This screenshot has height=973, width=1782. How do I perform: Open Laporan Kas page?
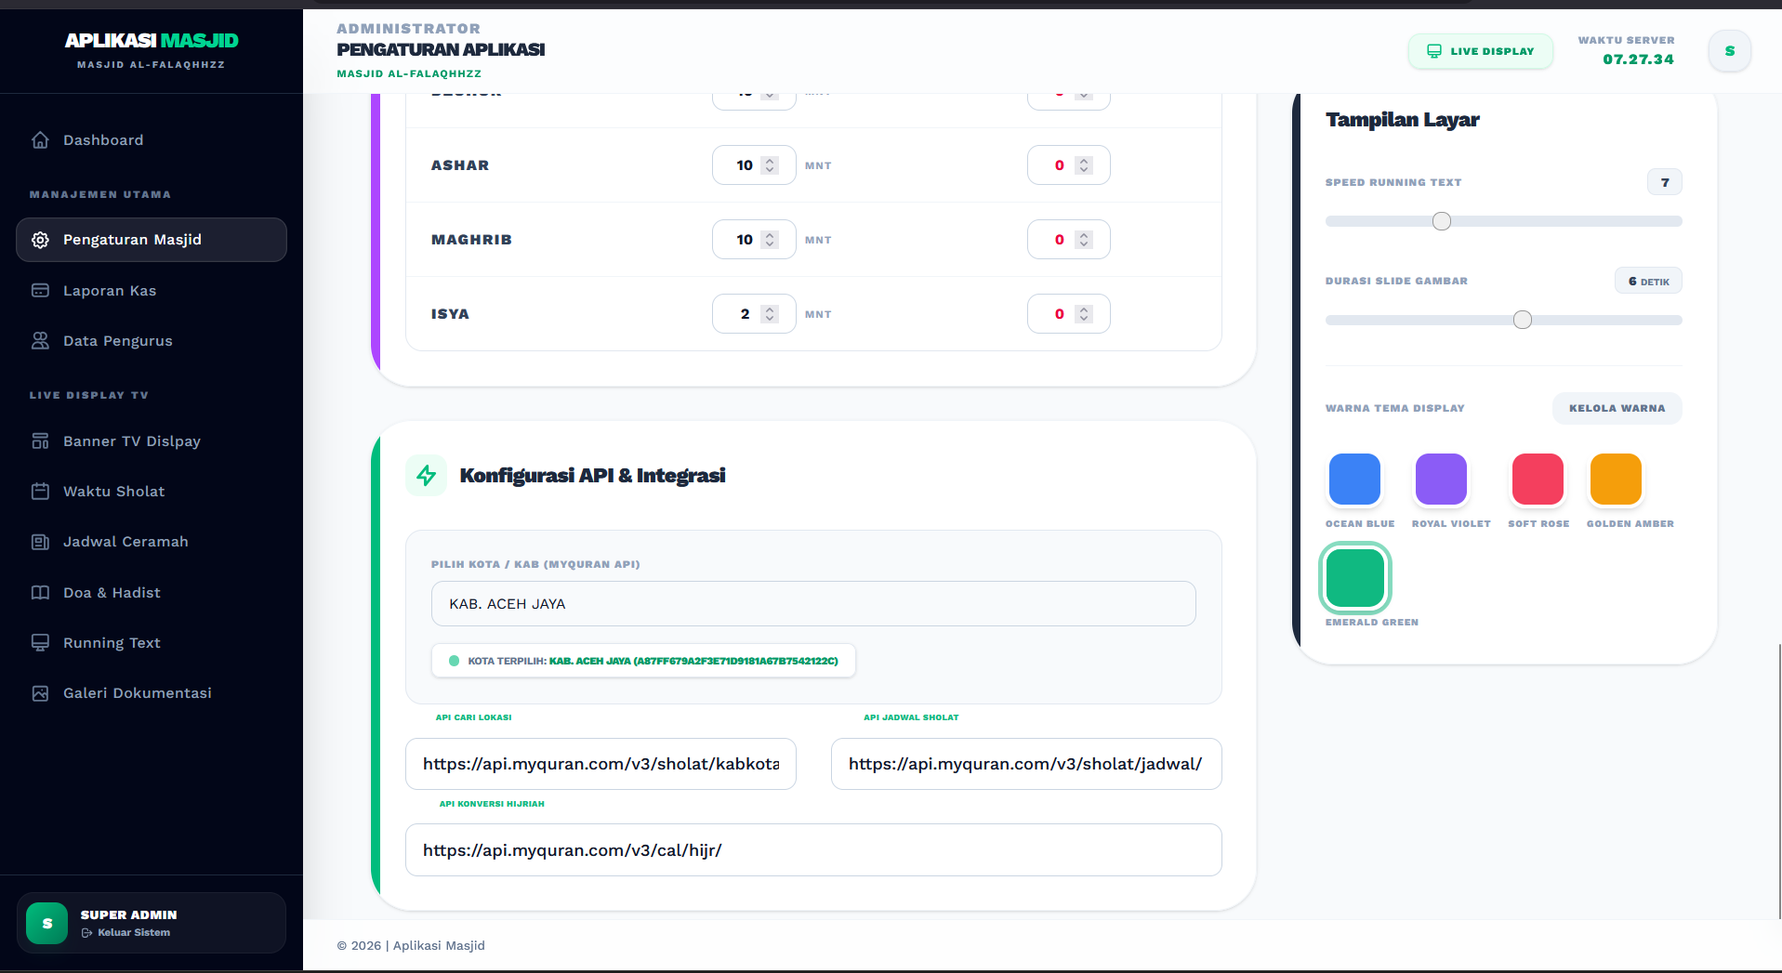(x=152, y=291)
